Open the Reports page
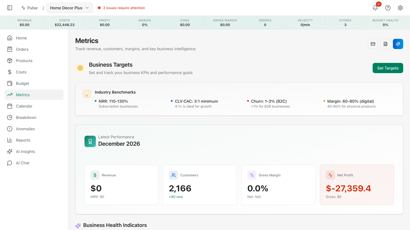This screenshot has width=410, height=230. pyautogui.click(x=23, y=140)
